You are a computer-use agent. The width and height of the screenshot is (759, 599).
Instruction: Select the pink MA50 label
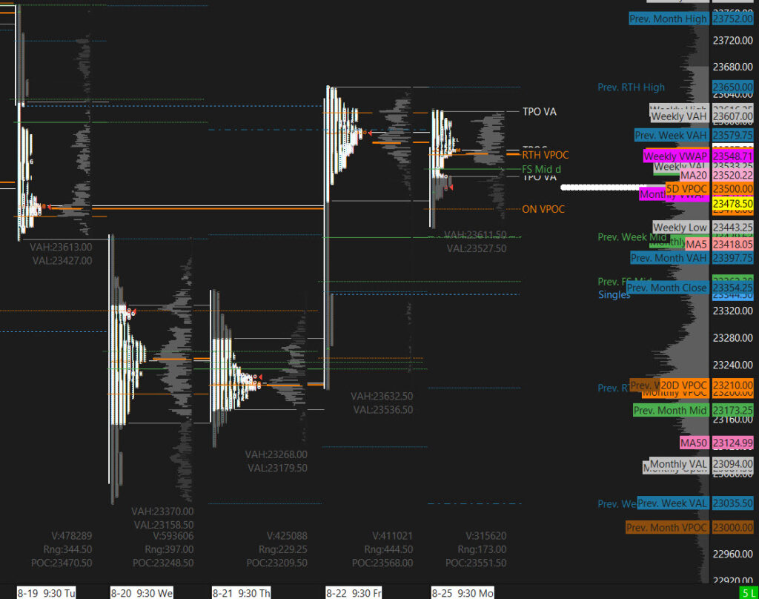tap(695, 443)
